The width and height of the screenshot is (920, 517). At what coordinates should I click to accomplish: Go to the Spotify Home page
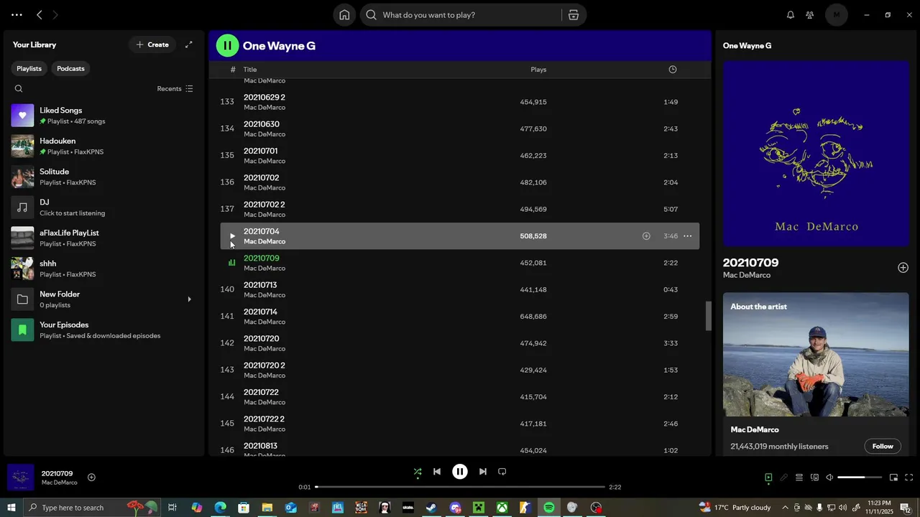pyautogui.click(x=344, y=15)
